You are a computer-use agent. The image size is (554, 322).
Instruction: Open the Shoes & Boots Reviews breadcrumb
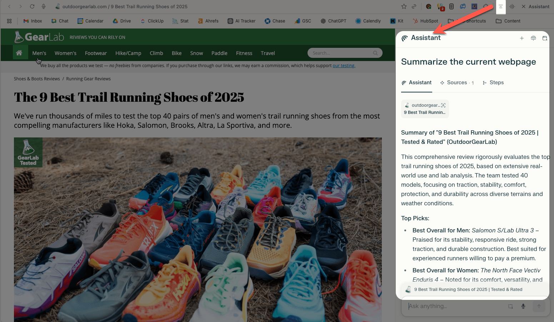click(37, 79)
